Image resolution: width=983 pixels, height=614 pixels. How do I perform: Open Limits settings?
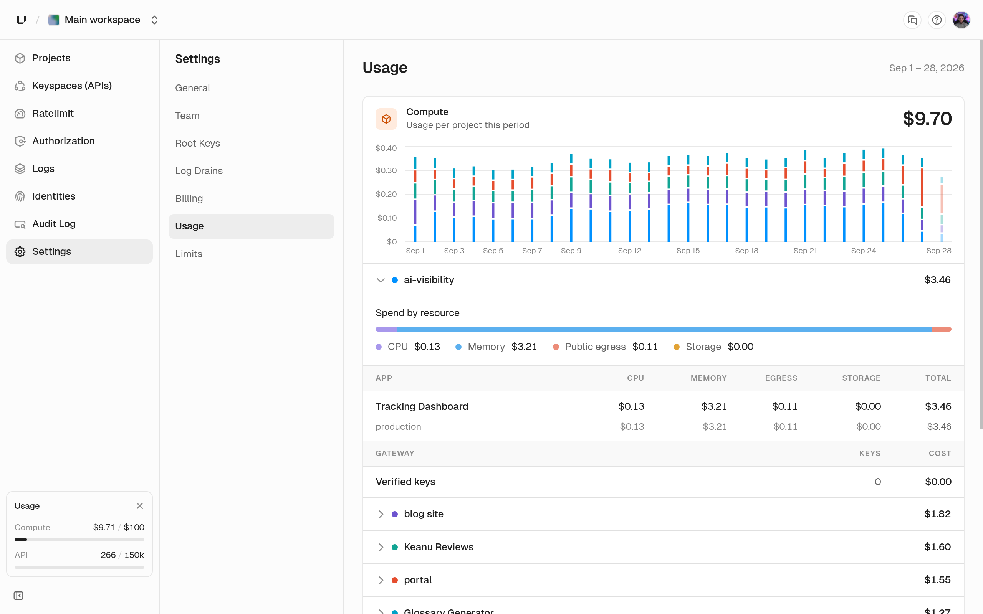[x=252, y=254]
